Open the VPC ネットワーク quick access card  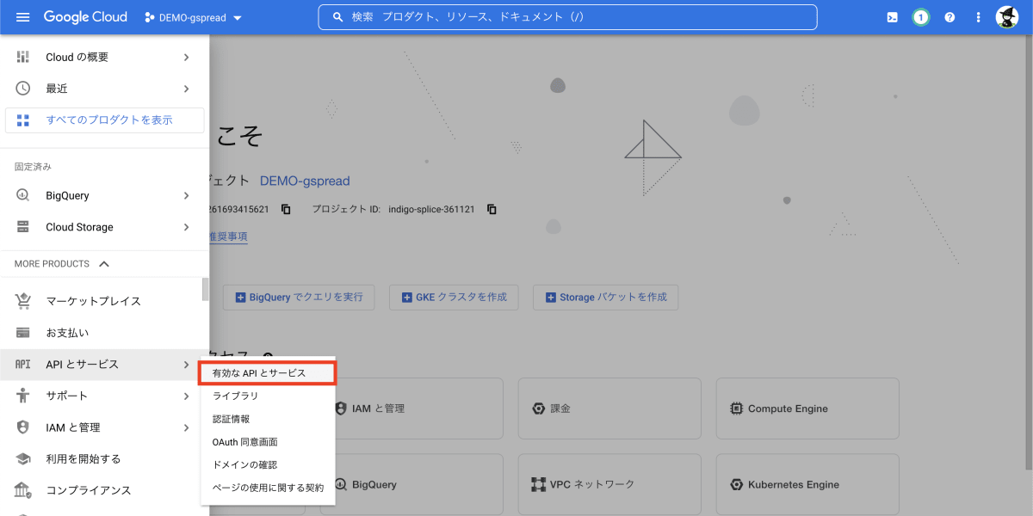point(609,484)
